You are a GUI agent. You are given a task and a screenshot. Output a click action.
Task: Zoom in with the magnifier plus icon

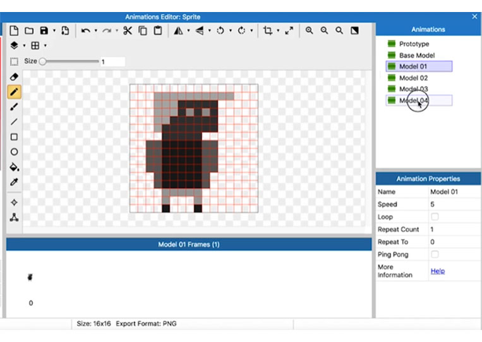[310, 30]
